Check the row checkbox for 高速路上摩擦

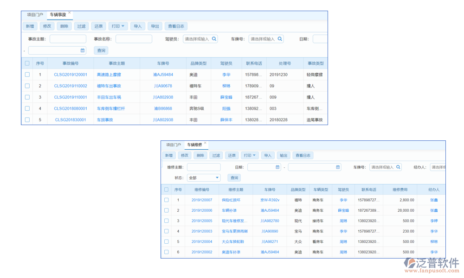[x=27, y=74]
